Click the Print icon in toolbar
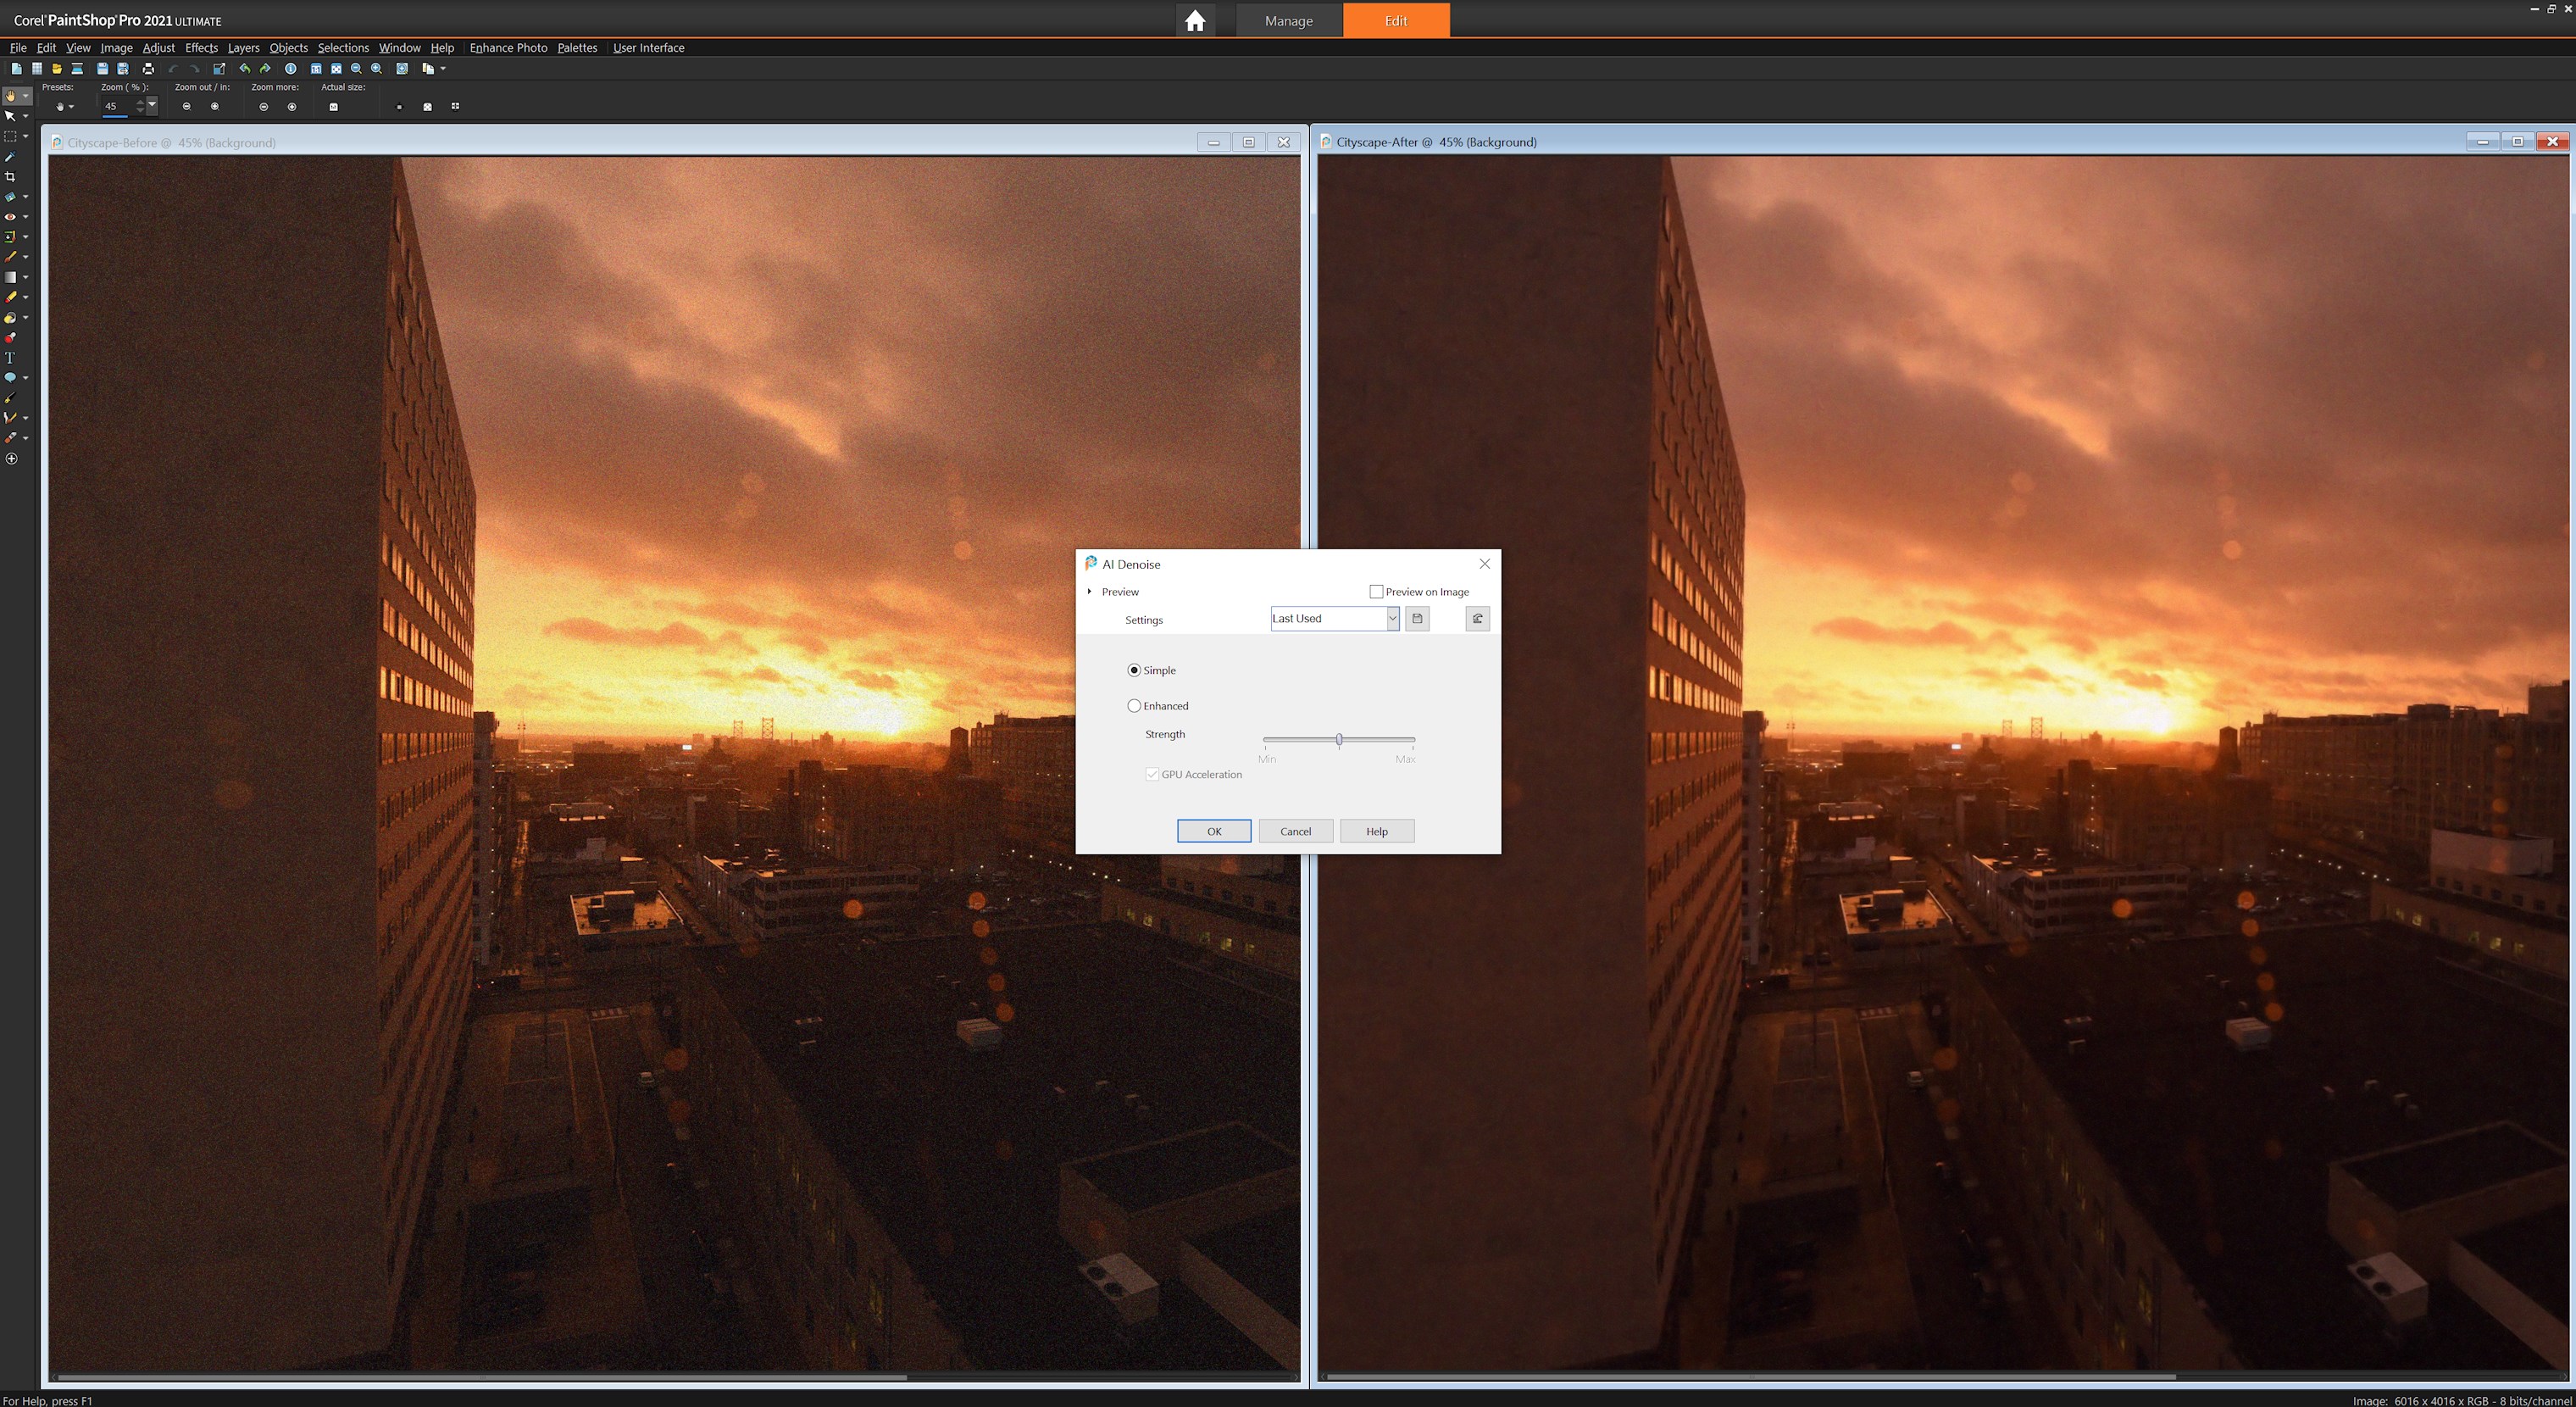The image size is (2576, 1407). [x=148, y=69]
